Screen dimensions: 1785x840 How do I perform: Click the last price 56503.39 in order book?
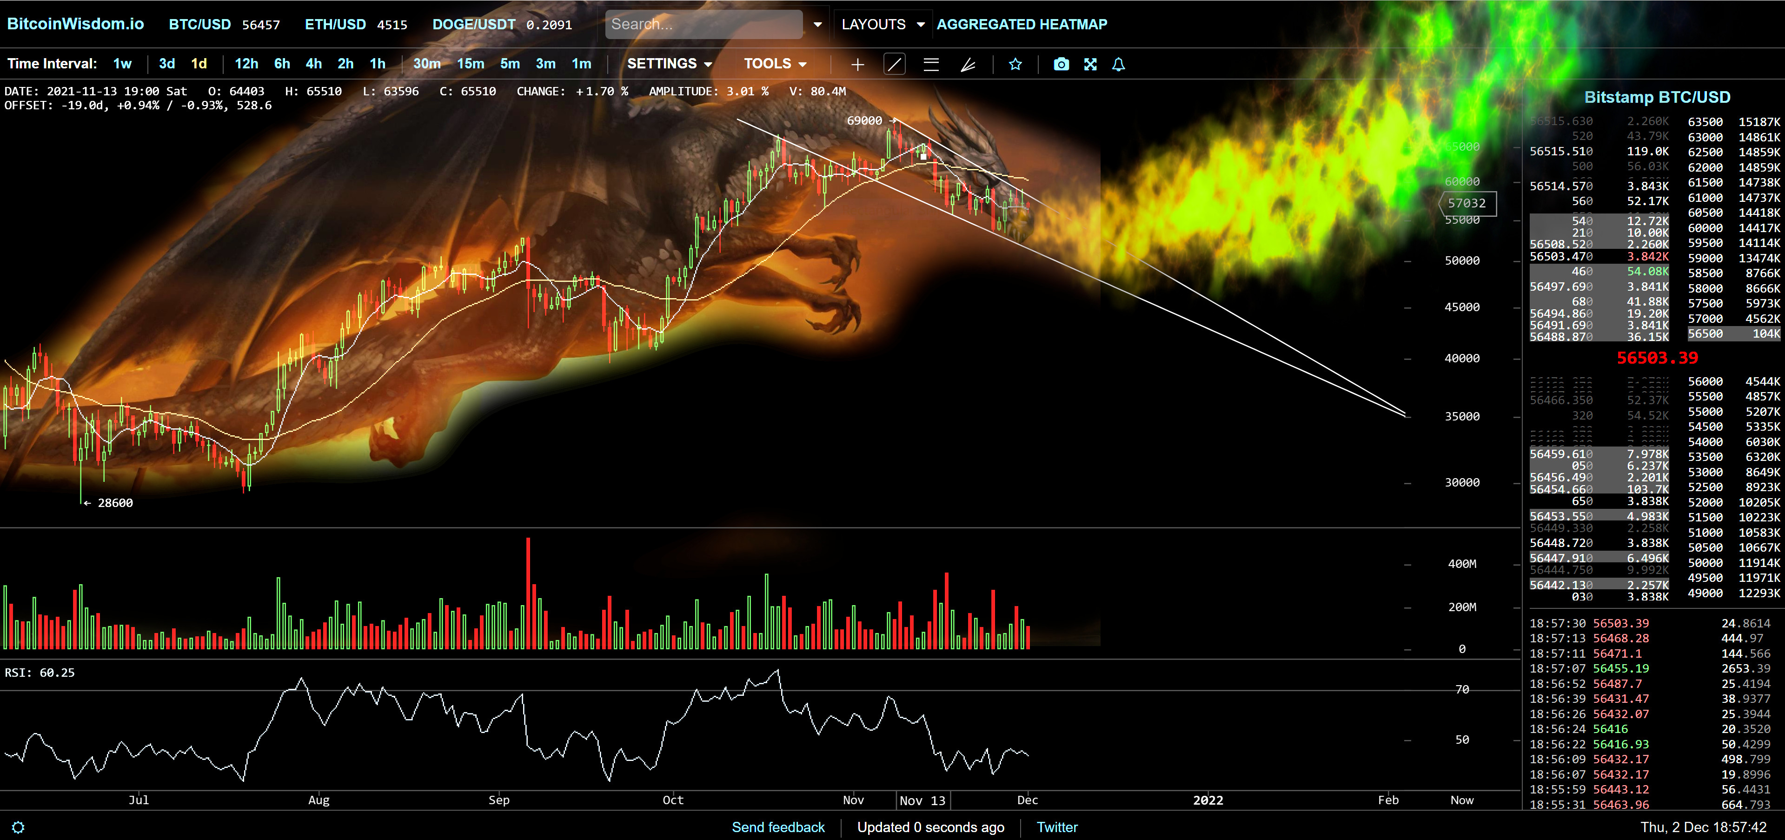coord(1657,358)
